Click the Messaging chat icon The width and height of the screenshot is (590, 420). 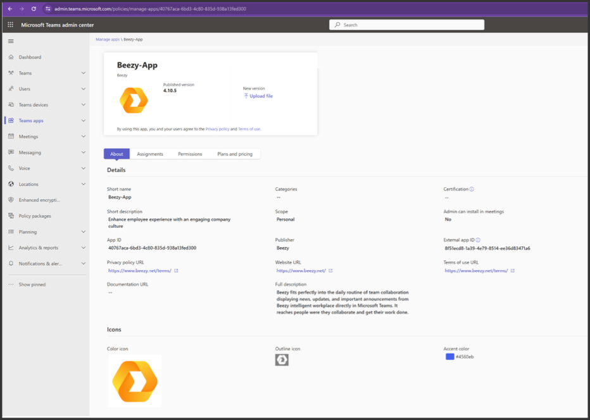click(11, 152)
